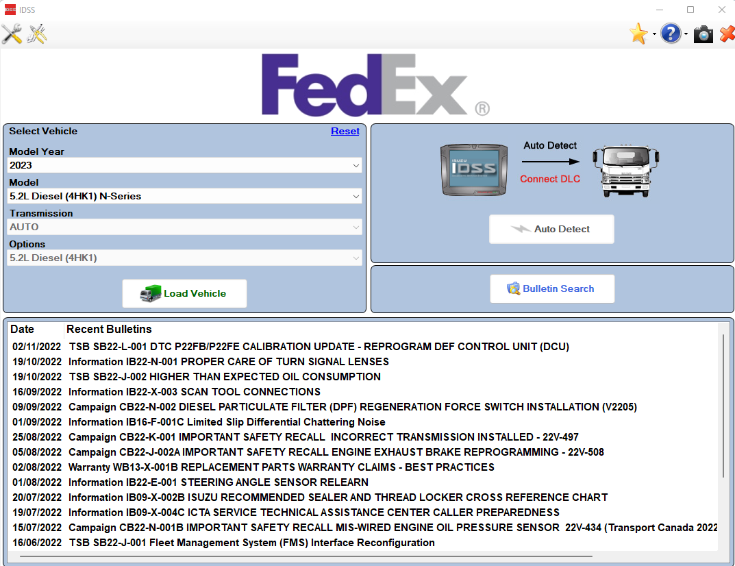Open the Model dropdown showing 5.2L Diesel
735x566 pixels.
click(x=184, y=196)
